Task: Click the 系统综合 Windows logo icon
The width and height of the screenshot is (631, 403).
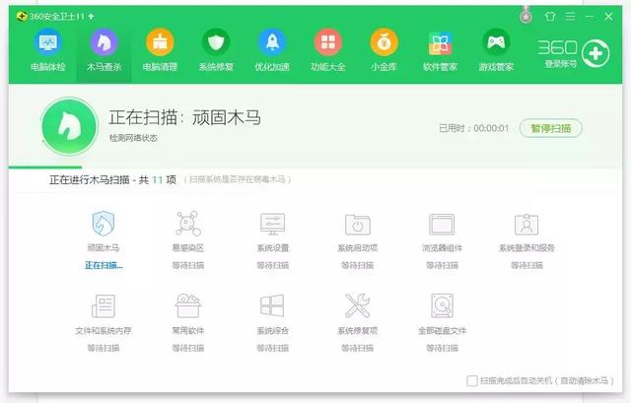Action: tap(272, 305)
